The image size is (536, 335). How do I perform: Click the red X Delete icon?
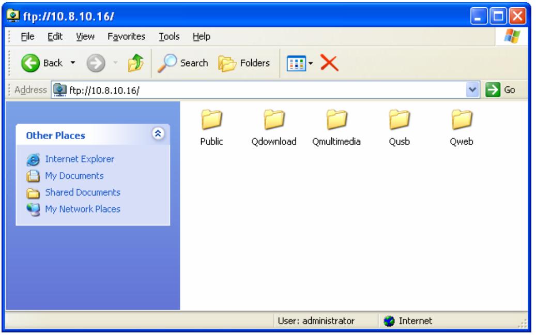click(x=329, y=63)
